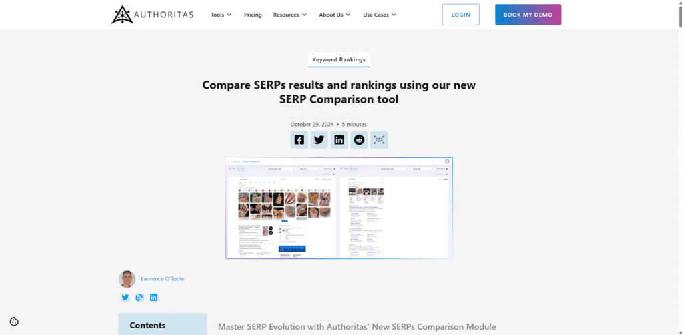
Task: Click the last share icon after Reddit
Action: tap(379, 140)
